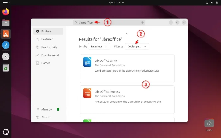Go to the Productivity category

[49, 47]
